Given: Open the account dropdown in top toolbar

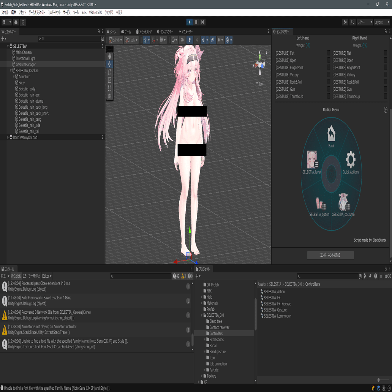Looking at the screenshot, I should (6, 22).
